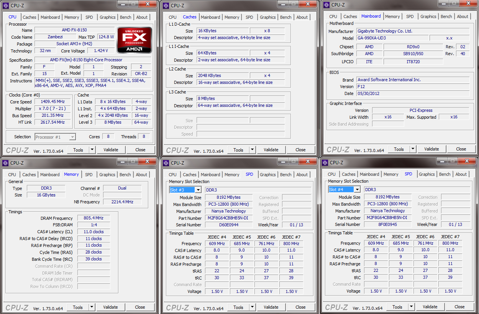Expand the Slot #3 memory slot selector
Screen dimensions: 479x314
(198, 190)
